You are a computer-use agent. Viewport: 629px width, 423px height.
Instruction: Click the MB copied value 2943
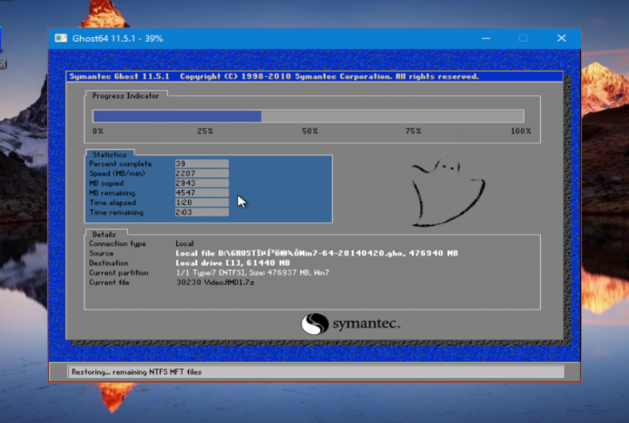(x=201, y=183)
